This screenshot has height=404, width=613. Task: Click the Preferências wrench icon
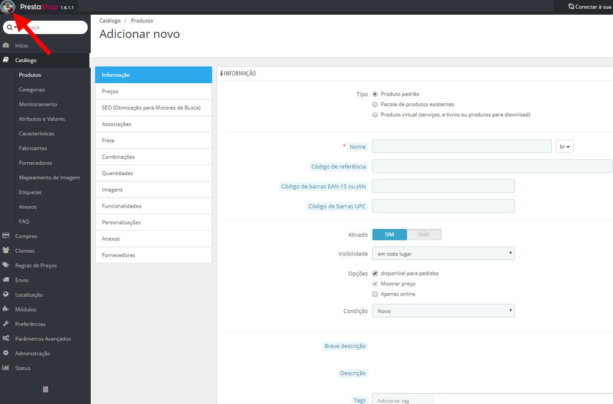[6, 324]
